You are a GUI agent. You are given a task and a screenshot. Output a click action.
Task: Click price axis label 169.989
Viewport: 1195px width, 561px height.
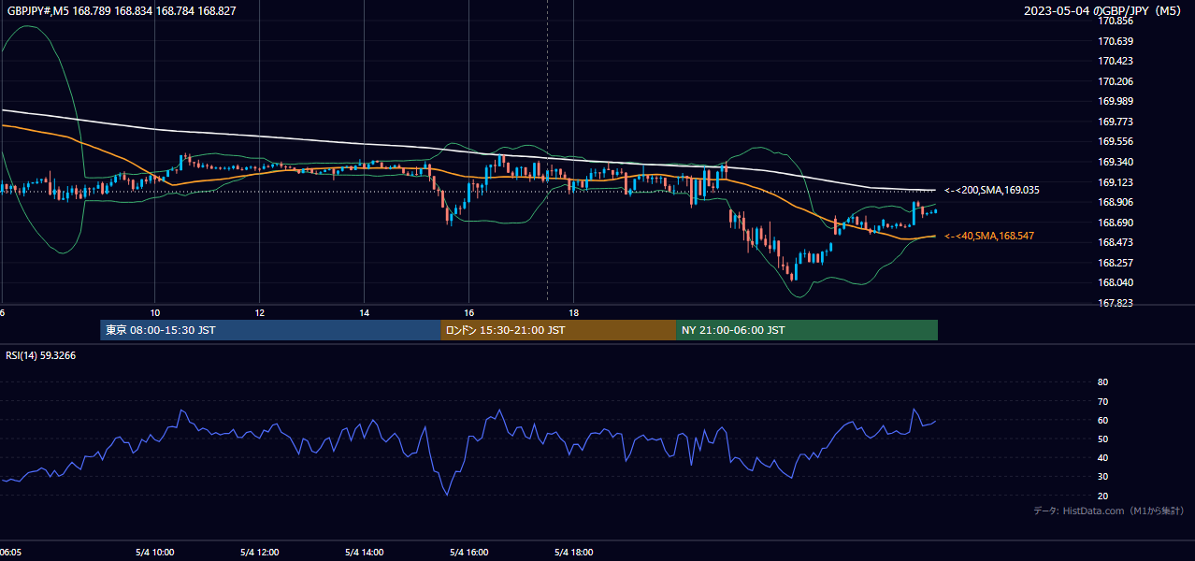pos(1116,101)
